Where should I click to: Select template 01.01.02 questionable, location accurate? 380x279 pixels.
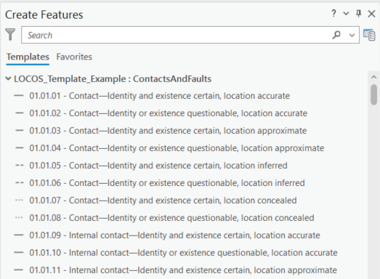(x=168, y=113)
